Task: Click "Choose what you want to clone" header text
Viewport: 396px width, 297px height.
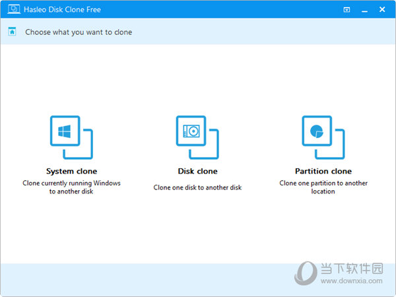Action: pyautogui.click(x=79, y=32)
